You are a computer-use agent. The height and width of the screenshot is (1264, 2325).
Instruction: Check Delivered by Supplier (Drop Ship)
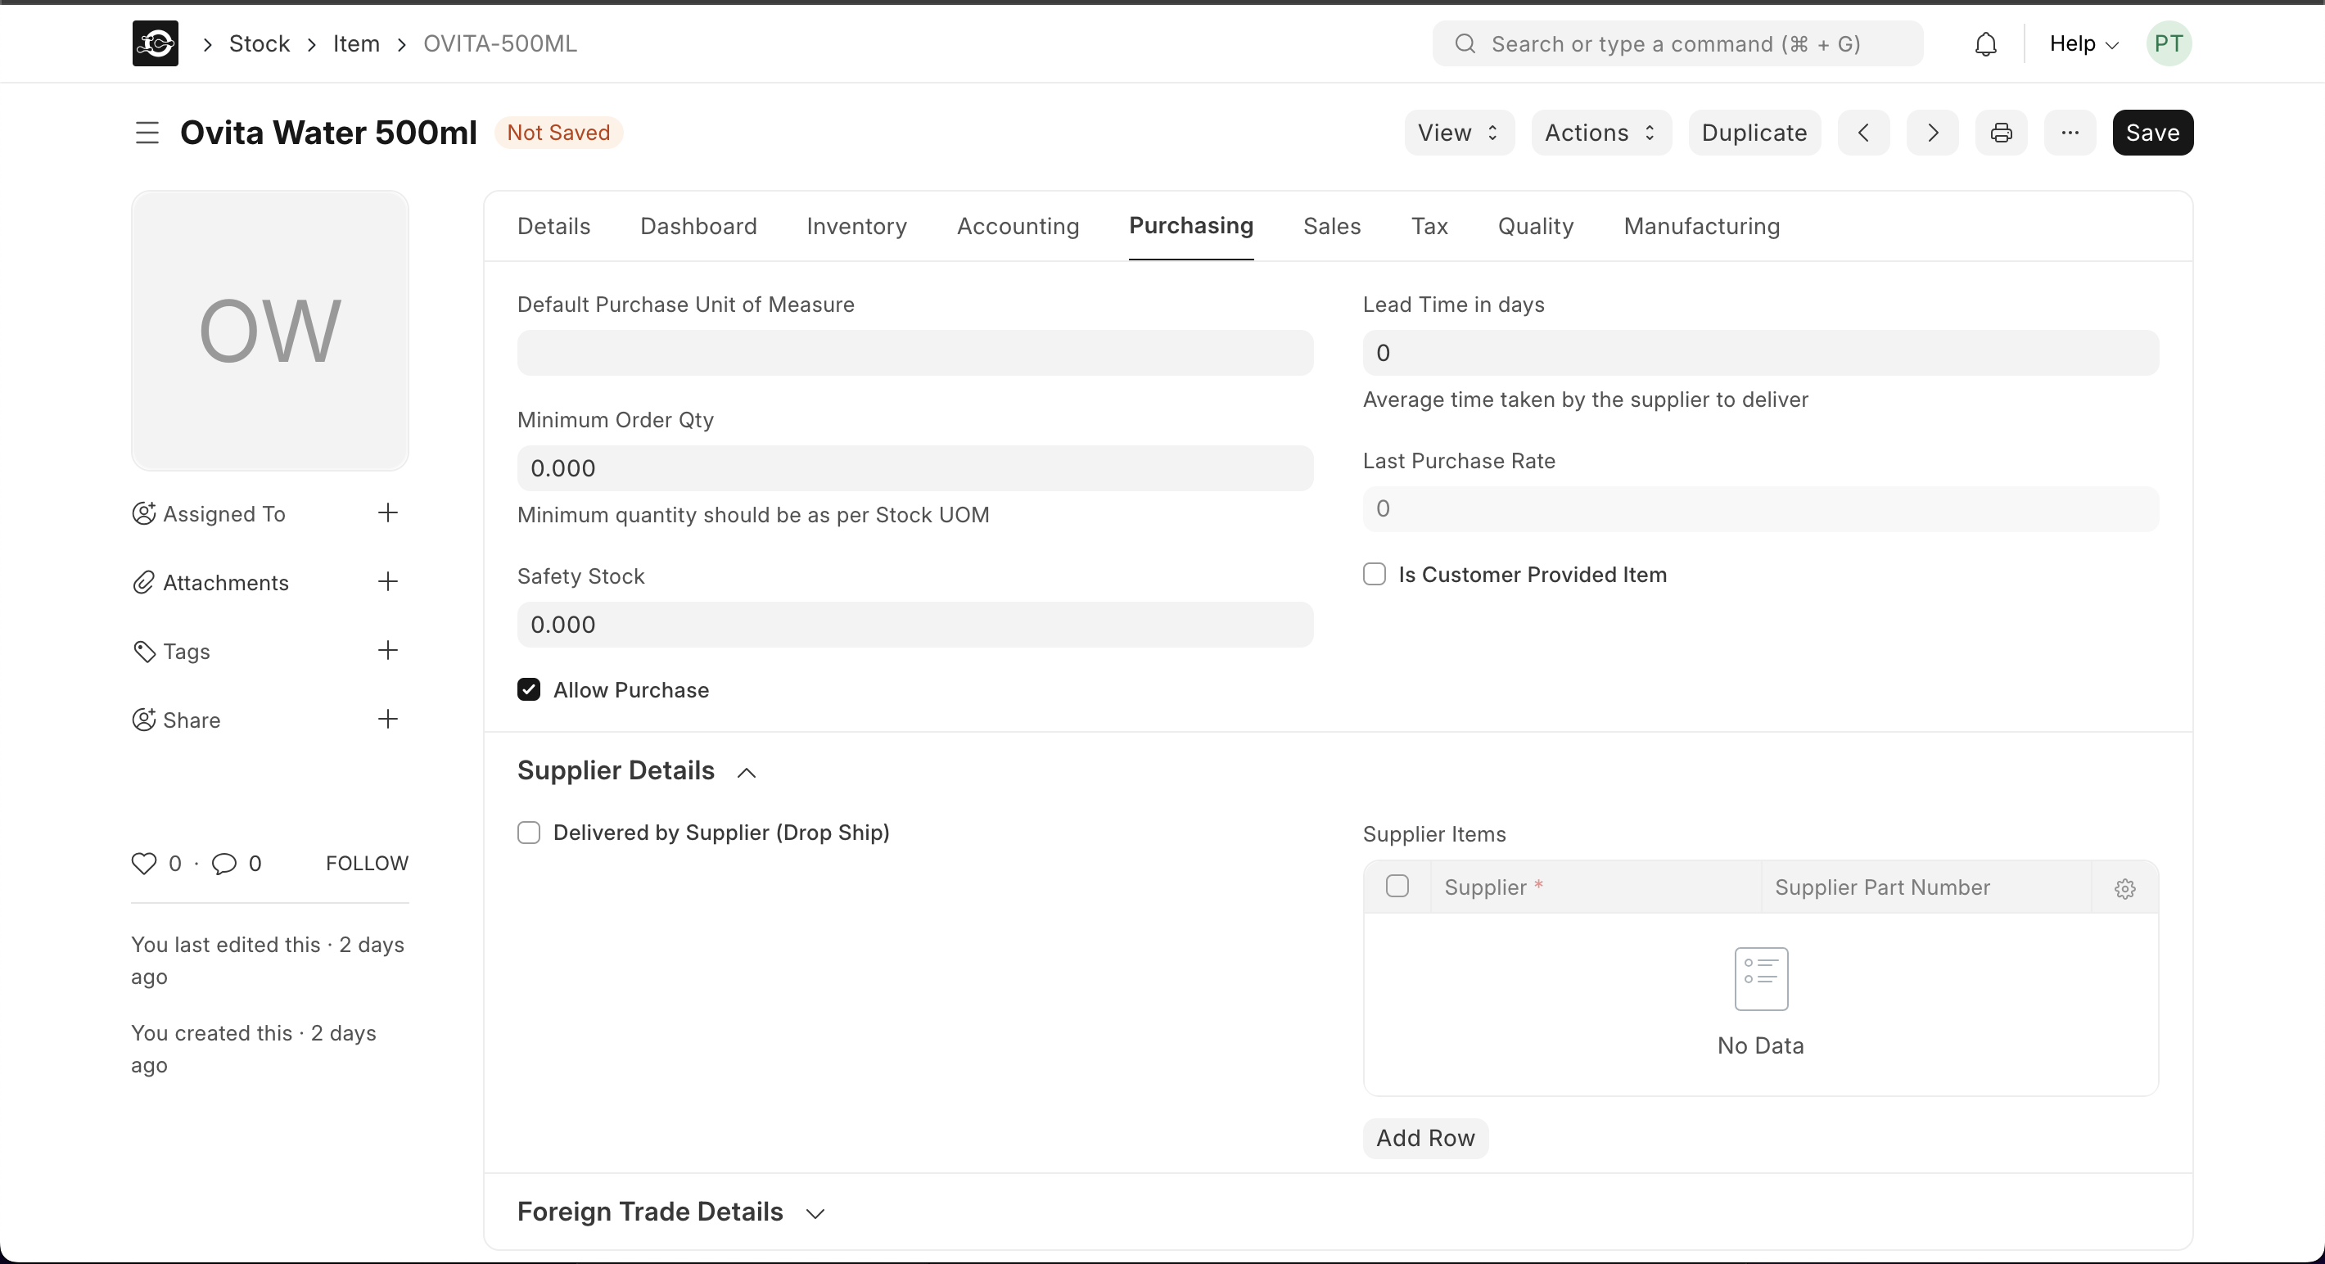529,833
